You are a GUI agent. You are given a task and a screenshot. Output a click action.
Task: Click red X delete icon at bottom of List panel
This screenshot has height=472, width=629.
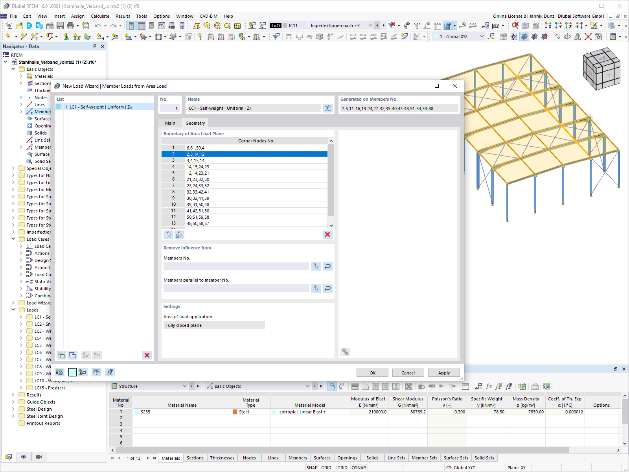147,355
